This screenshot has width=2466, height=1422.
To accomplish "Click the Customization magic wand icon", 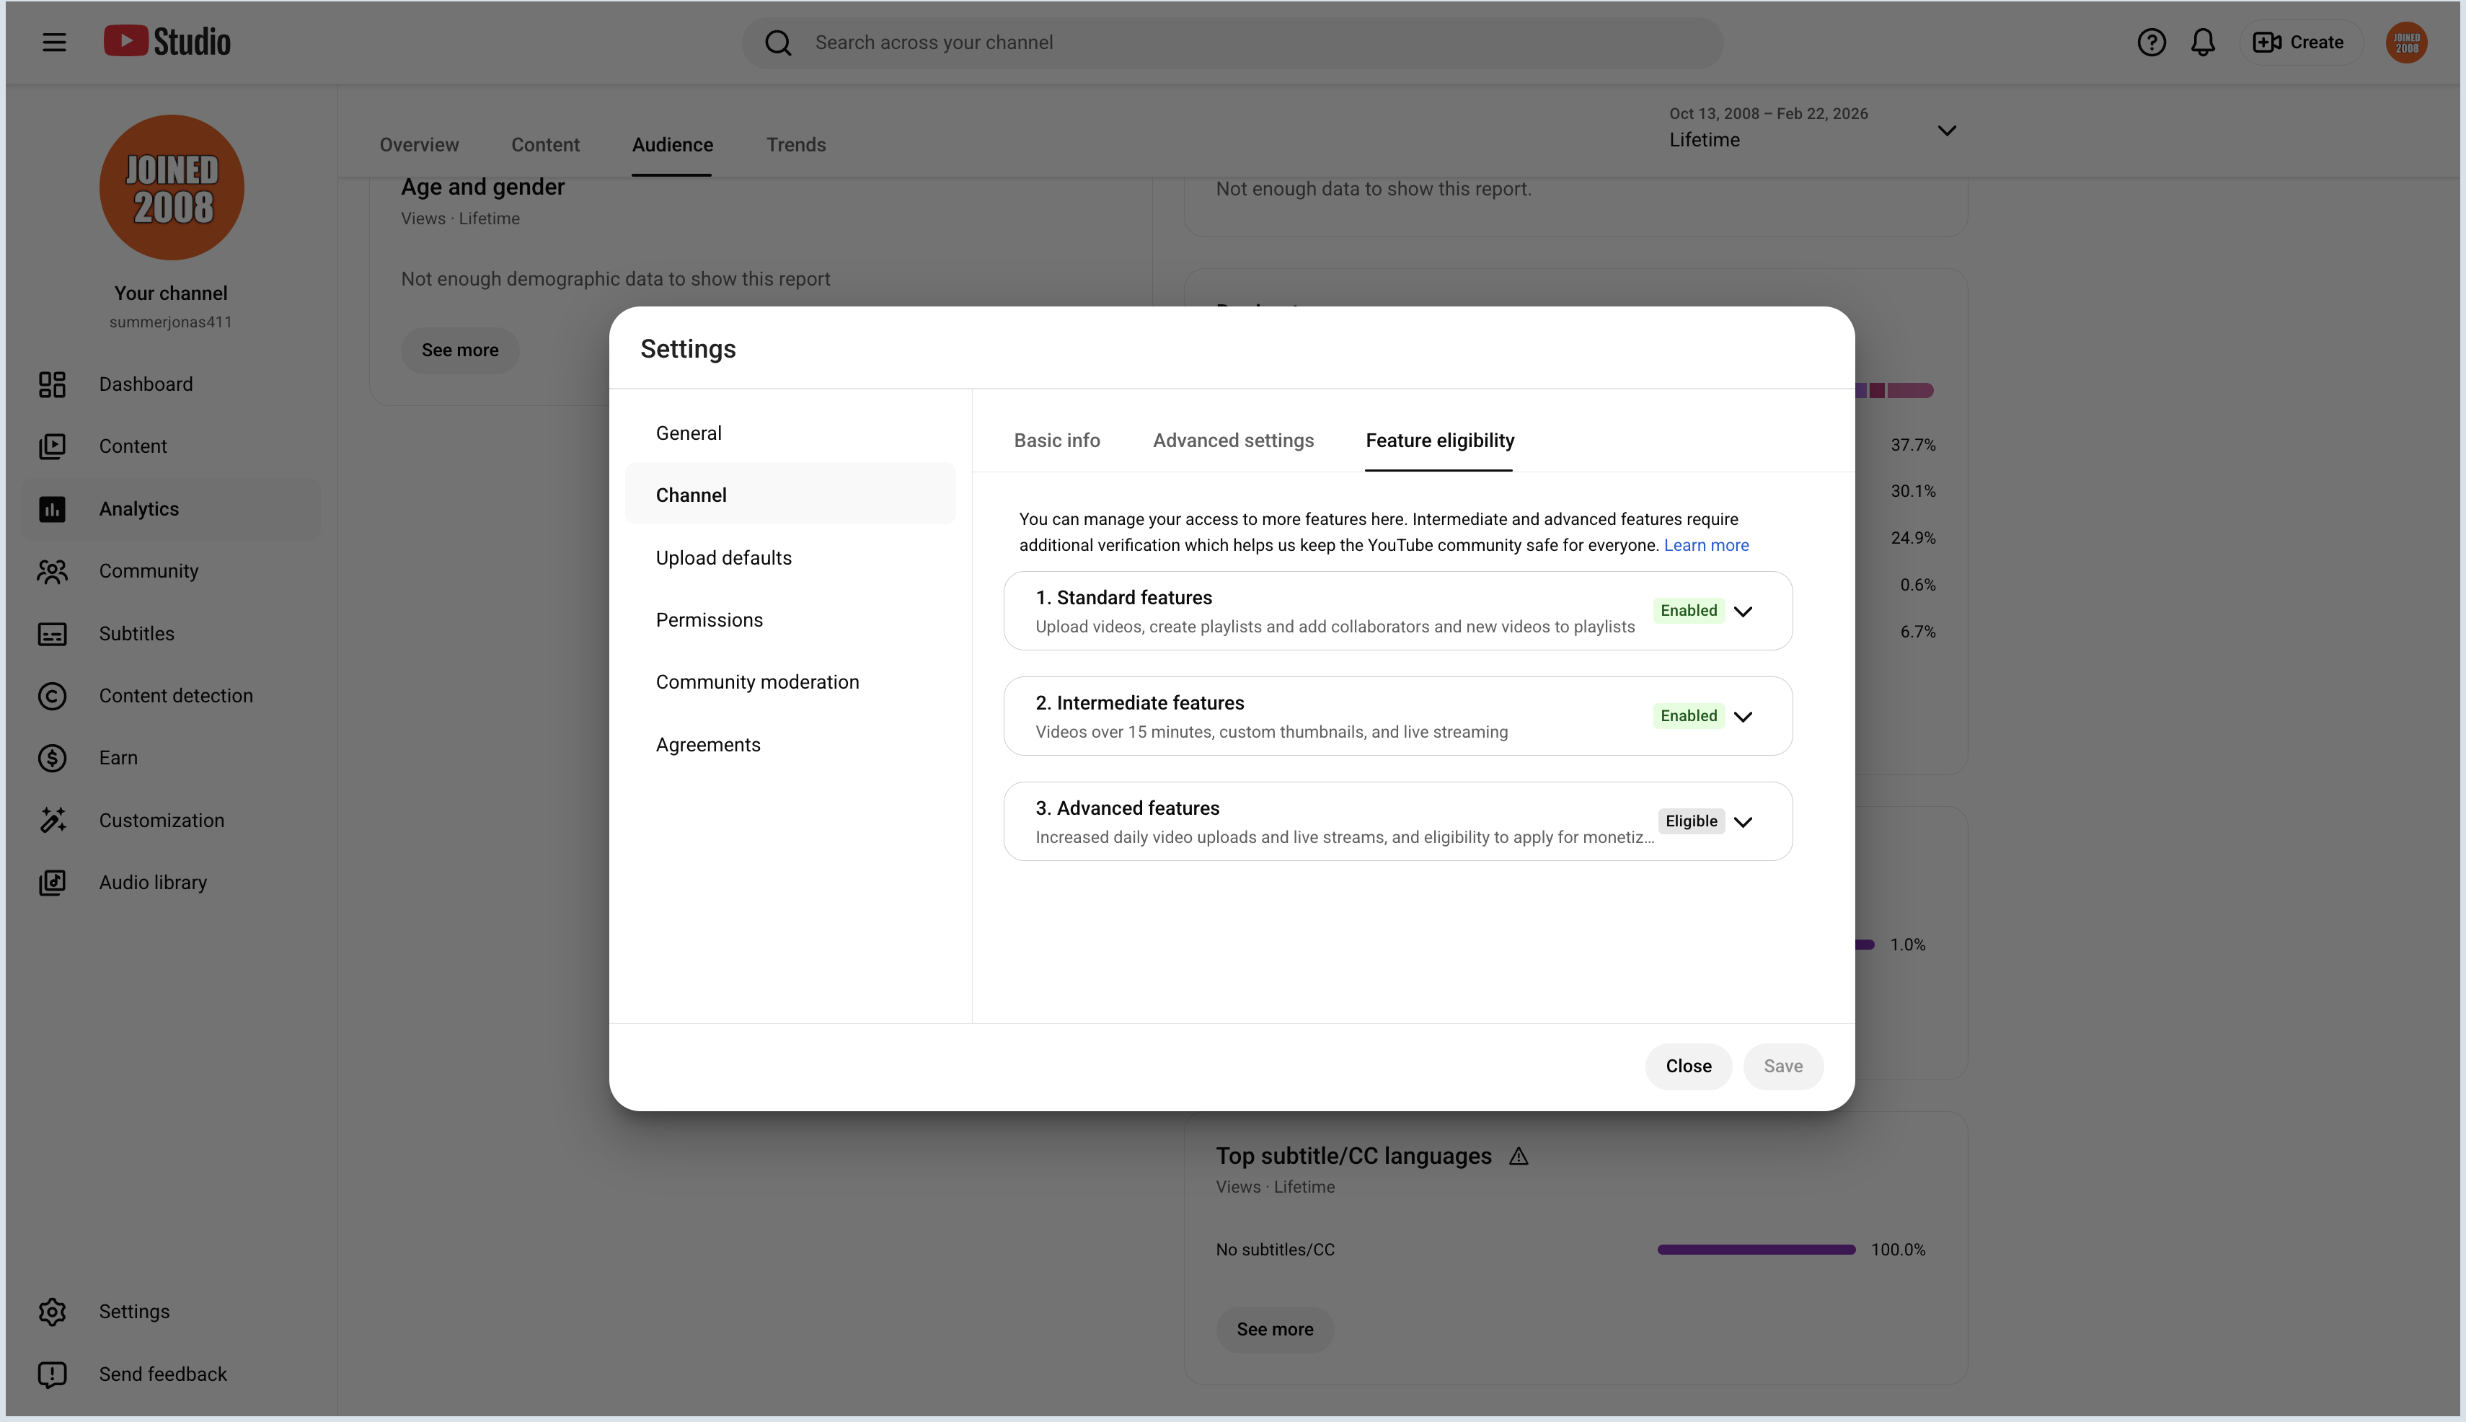I will (x=52, y=821).
